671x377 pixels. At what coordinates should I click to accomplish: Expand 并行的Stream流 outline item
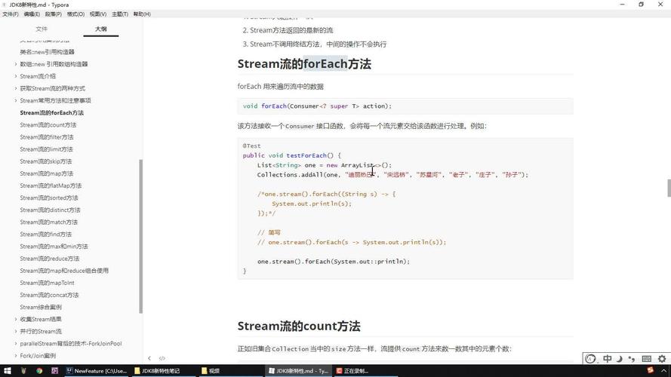click(16, 331)
